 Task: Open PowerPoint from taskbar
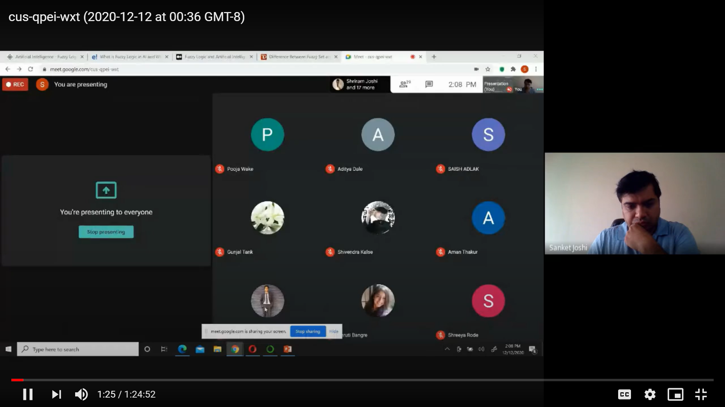[288, 349]
